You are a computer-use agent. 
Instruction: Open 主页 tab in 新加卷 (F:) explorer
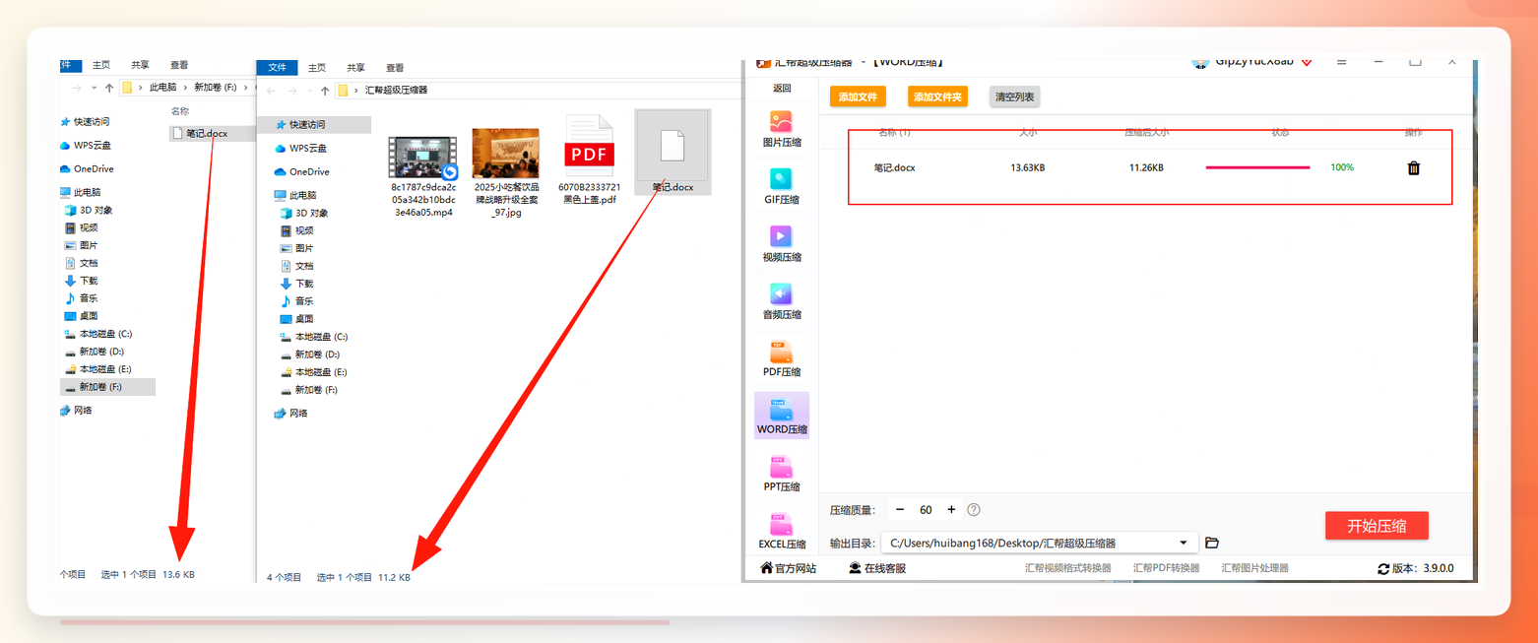[101, 65]
